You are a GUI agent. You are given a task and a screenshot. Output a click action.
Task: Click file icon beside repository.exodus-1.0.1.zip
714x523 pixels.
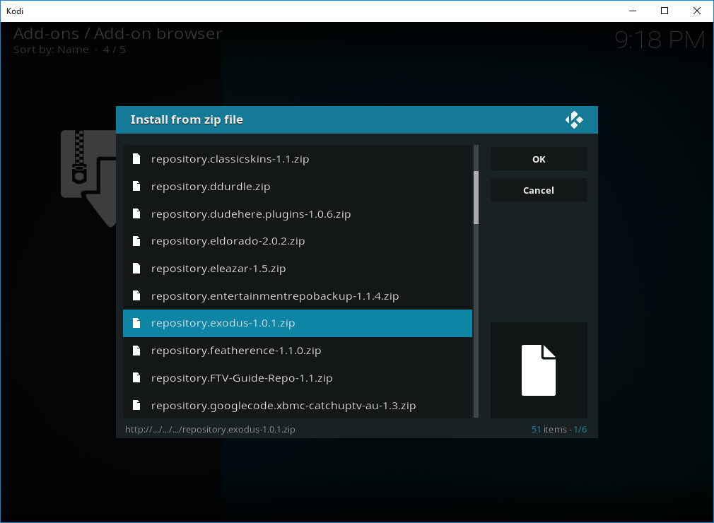[136, 323]
